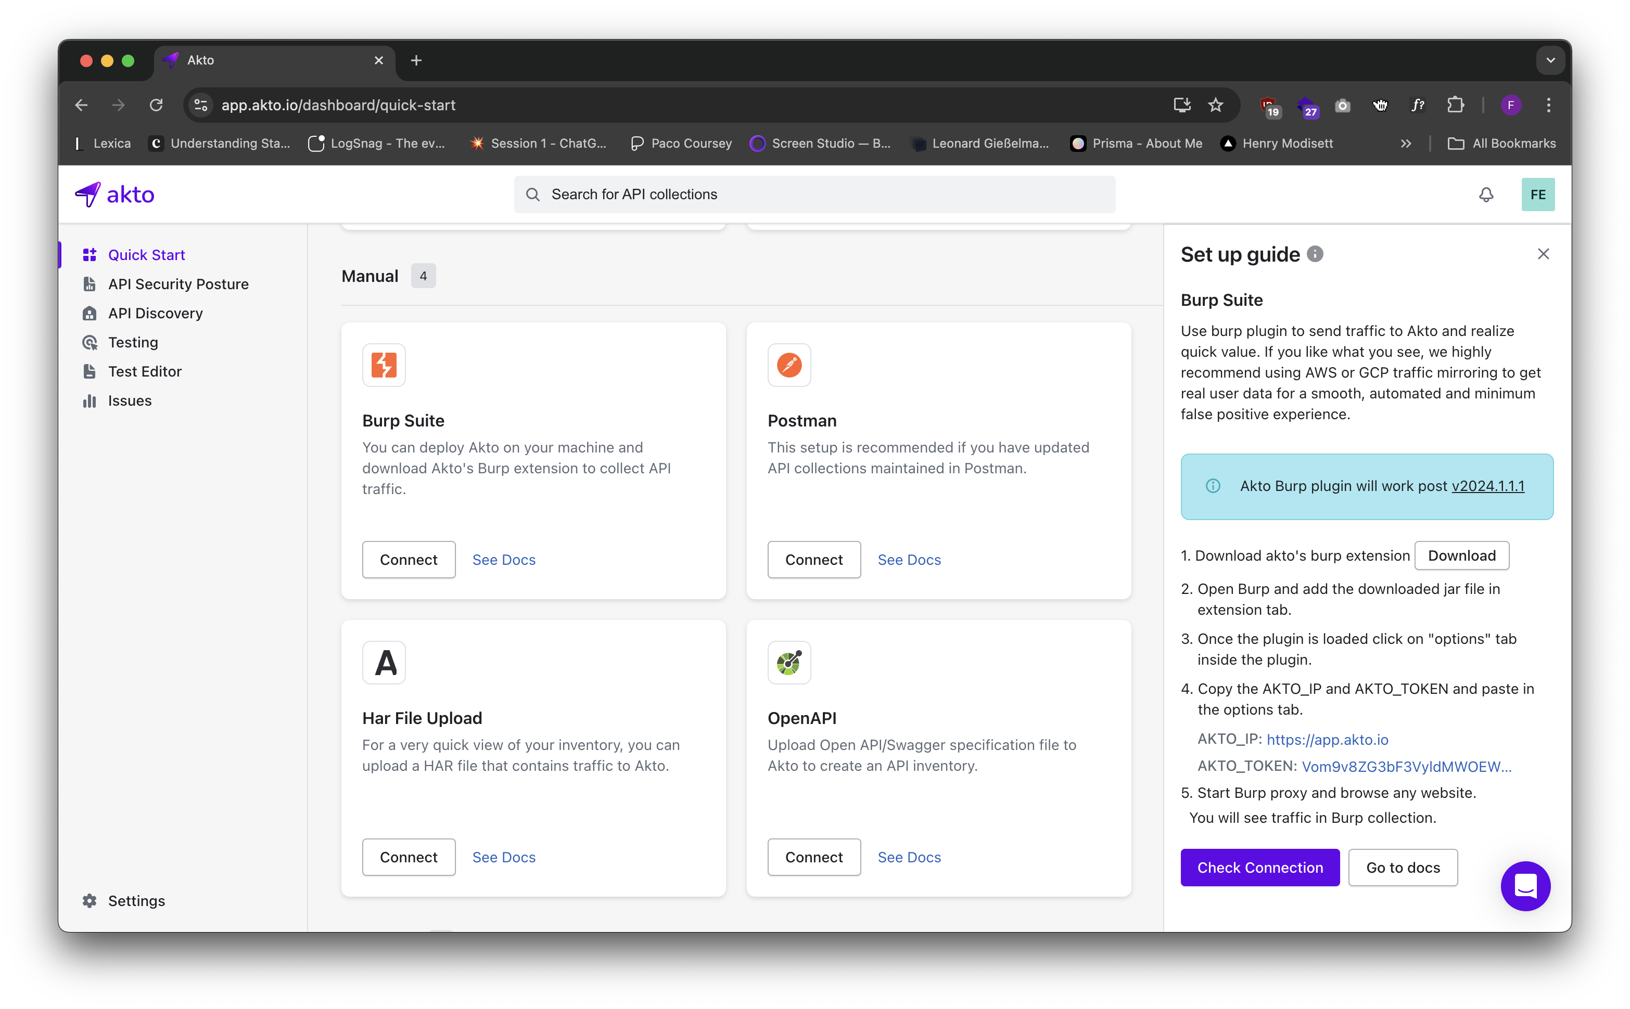The height and width of the screenshot is (1009, 1630).
Task: Click the Burp Suite logo icon
Action: (384, 365)
